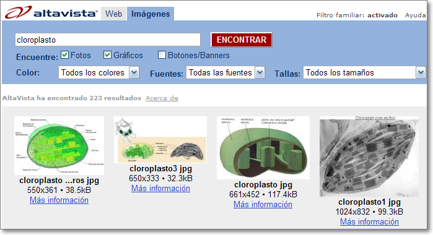
Task: Click the ENCONTRAR button
Action: [241, 40]
